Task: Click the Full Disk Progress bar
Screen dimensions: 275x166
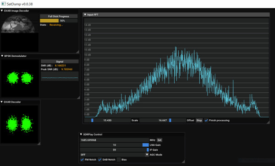Action: (59, 21)
